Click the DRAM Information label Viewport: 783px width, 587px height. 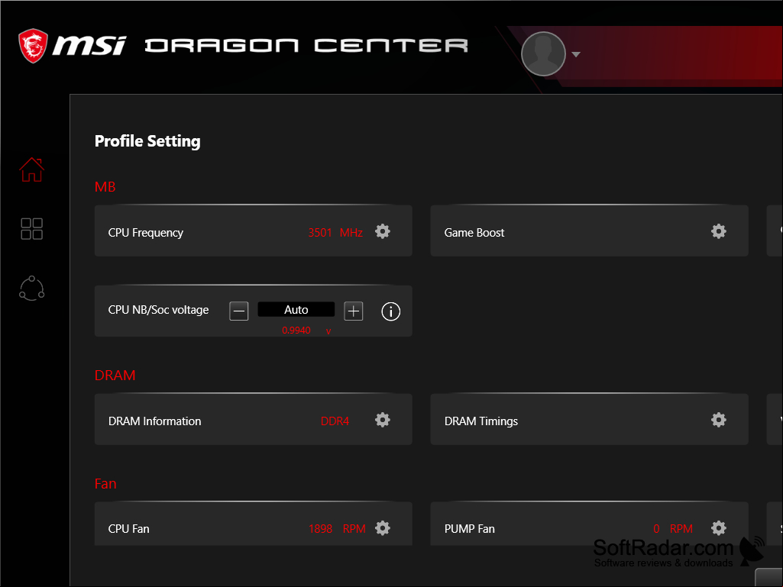(x=155, y=421)
